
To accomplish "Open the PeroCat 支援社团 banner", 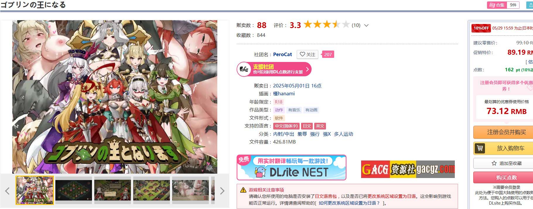I will coord(274,69).
